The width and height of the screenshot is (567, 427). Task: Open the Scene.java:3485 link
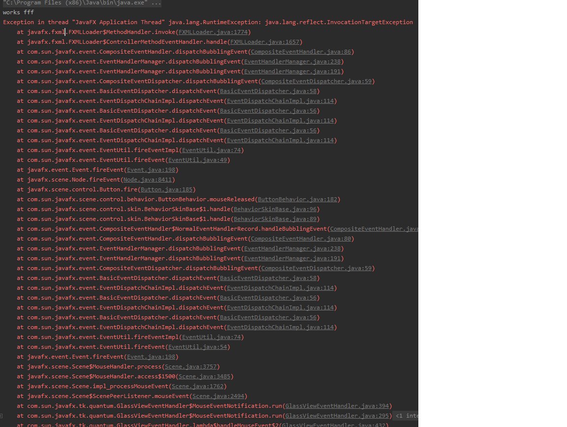(204, 376)
